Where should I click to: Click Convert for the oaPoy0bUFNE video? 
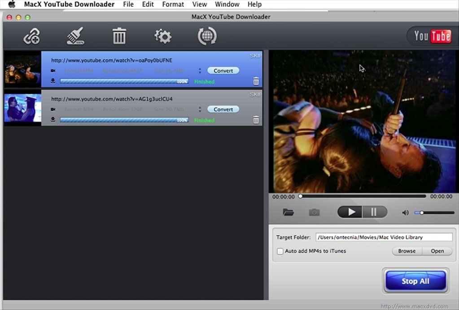click(x=223, y=71)
